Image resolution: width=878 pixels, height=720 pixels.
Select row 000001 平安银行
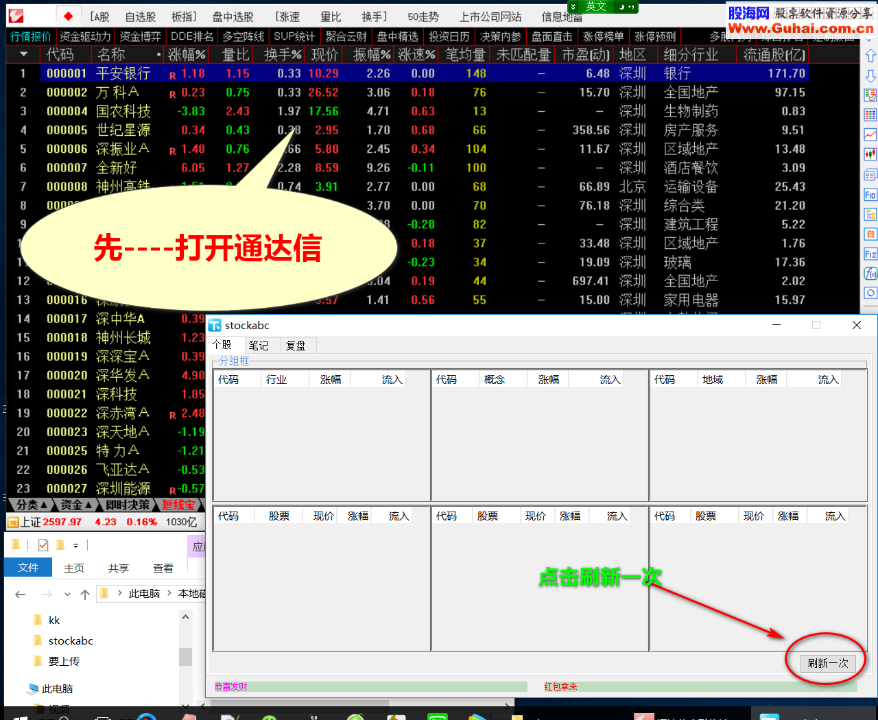[x=408, y=73]
